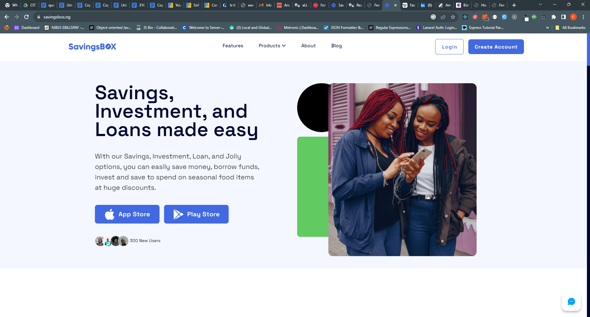590x317 pixels.
Task: Open the live chat widget
Action: coord(571,301)
